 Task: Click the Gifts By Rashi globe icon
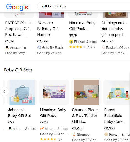[39, 47]
